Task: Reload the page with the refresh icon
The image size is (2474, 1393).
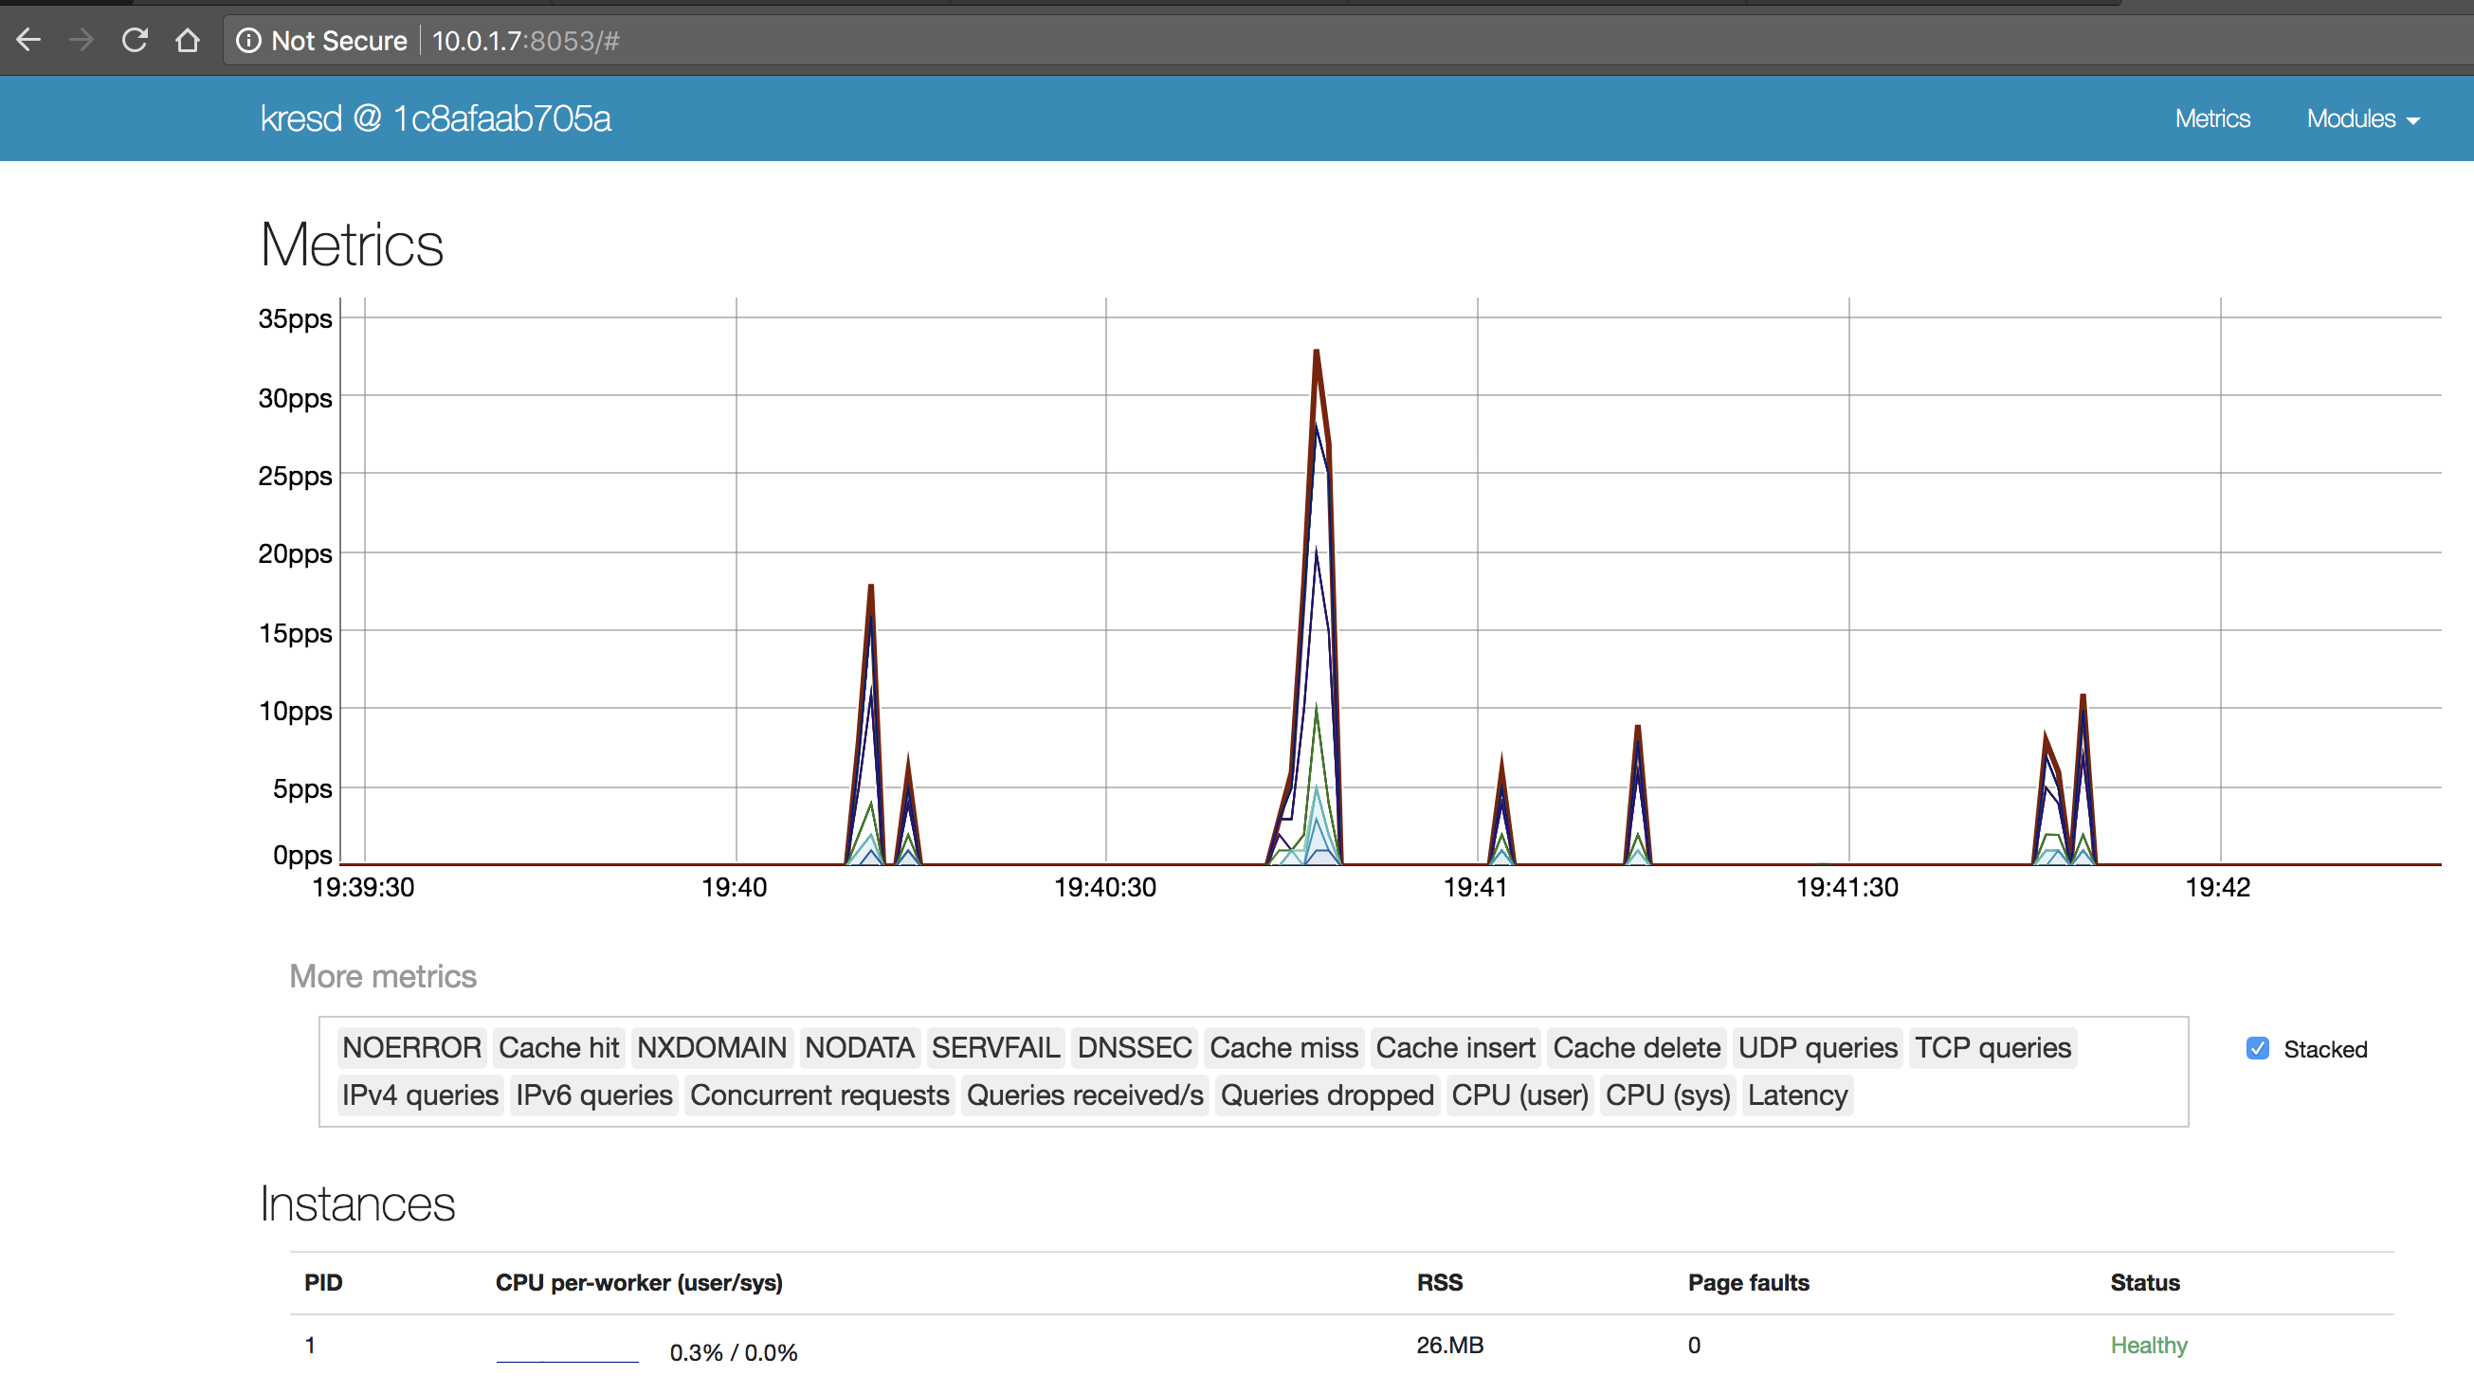Action: tap(135, 41)
